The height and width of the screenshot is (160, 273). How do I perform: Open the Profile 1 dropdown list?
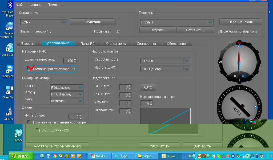click(210, 22)
